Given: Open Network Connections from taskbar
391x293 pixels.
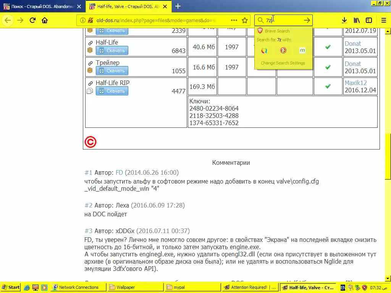Looking at the screenshot, I should pyautogui.click(x=78, y=288).
